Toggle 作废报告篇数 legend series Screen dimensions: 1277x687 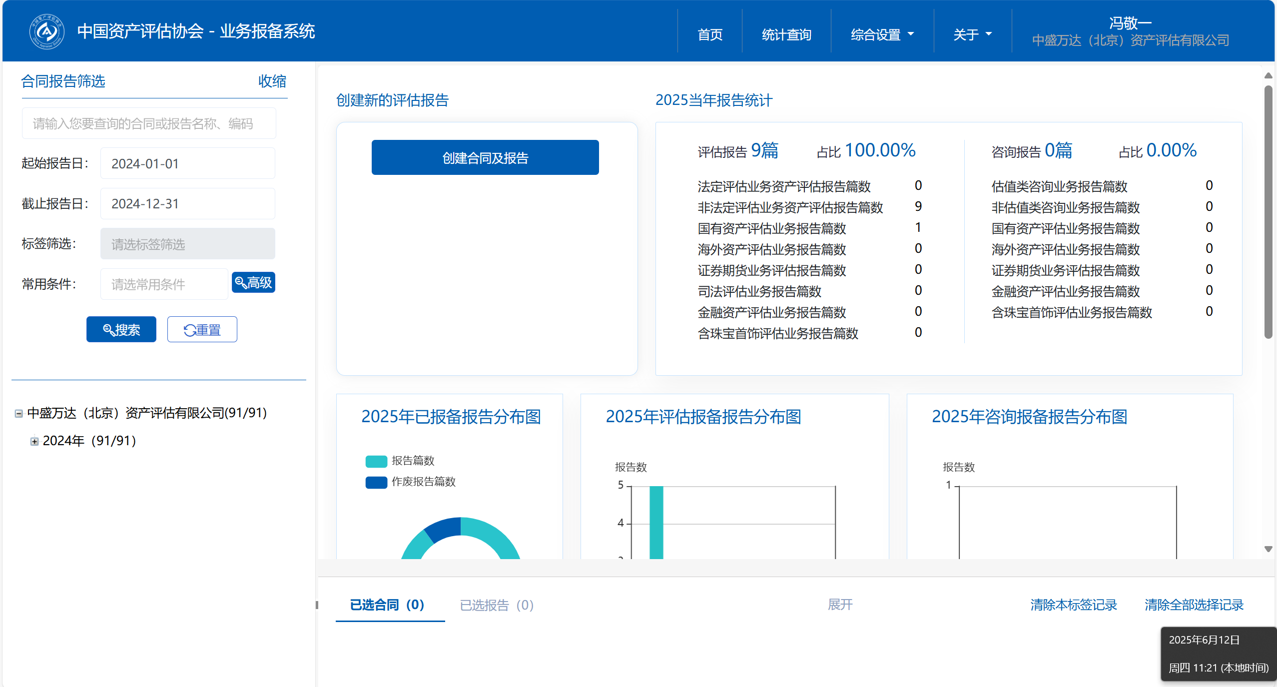click(410, 482)
